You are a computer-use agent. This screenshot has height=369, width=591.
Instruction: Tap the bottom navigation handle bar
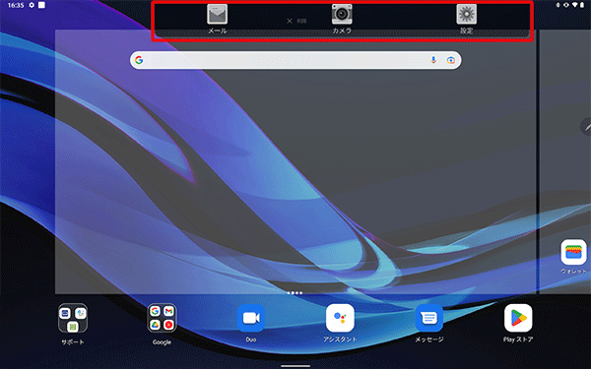pos(295,366)
